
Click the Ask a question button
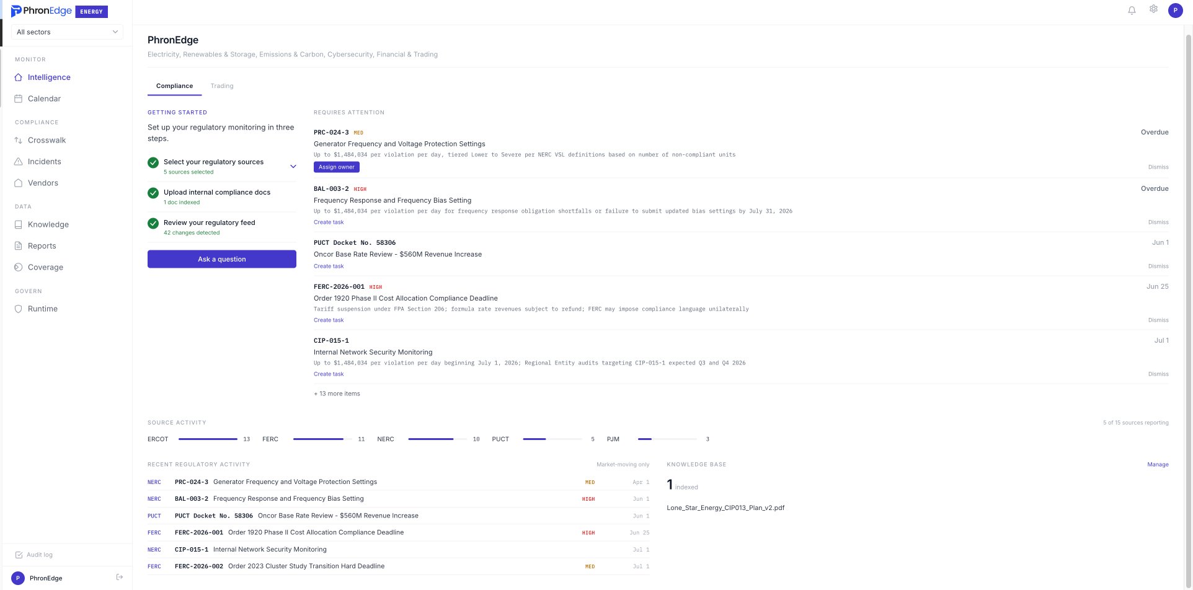222,259
